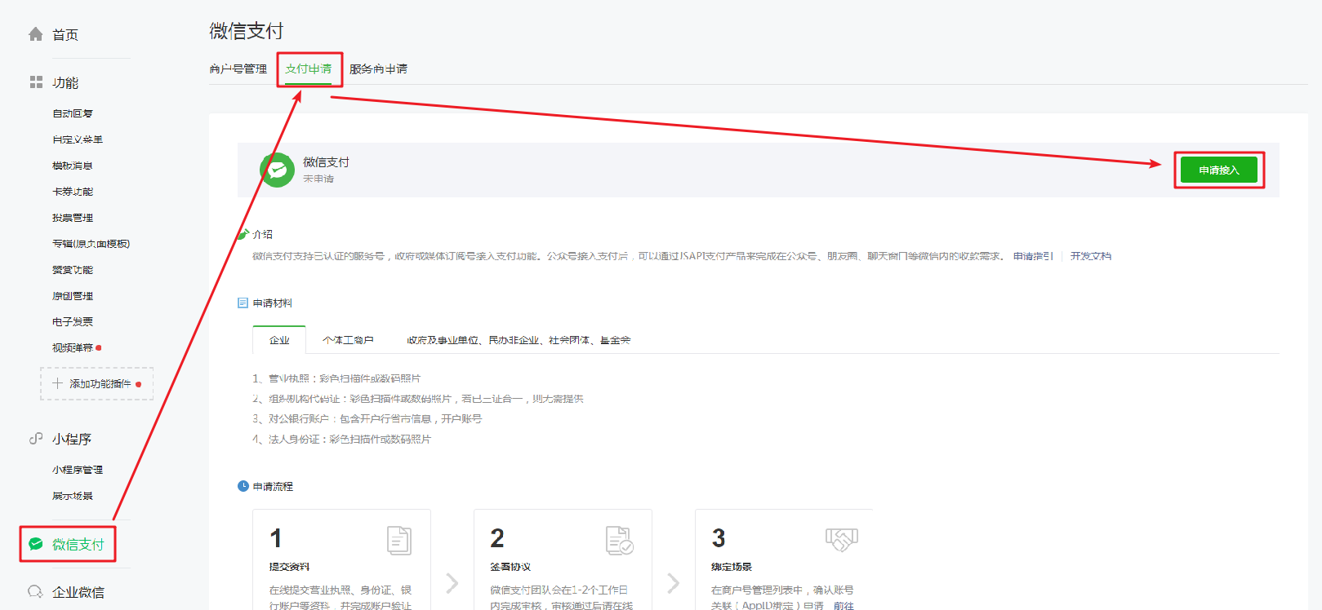1322x610 pixels.
Task: Select the 个体工商户 materials tab
Action: (348, 340)
